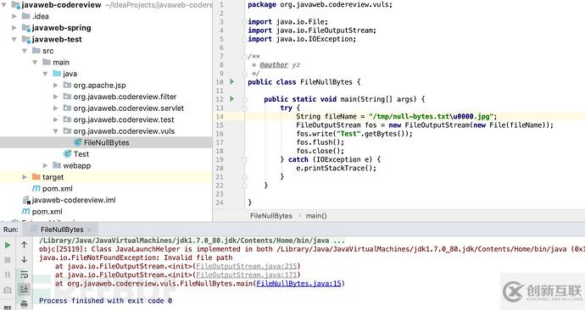Click the org.javaweb.codereview.servlet package name
Viewport: 585px width, 310px height.
pos(129,108)
